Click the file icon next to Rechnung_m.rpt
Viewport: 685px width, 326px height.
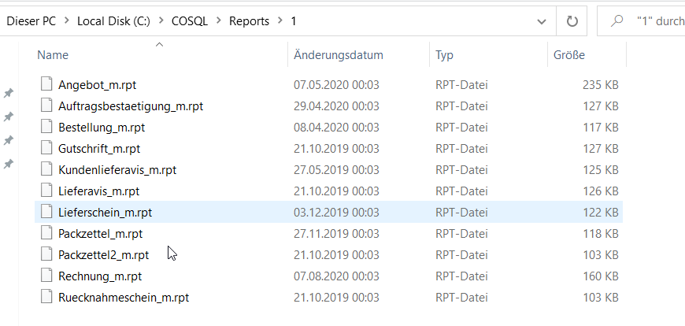(46, 276)
